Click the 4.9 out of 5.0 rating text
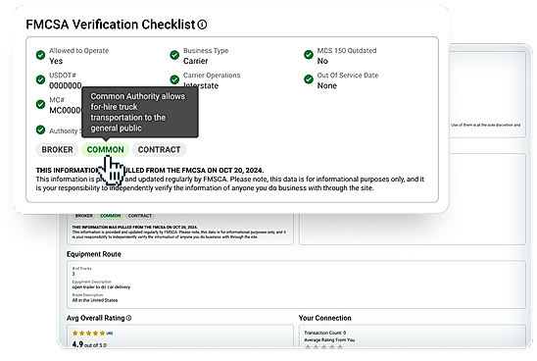Screen dimensions: 537x361 click(89, 344)
